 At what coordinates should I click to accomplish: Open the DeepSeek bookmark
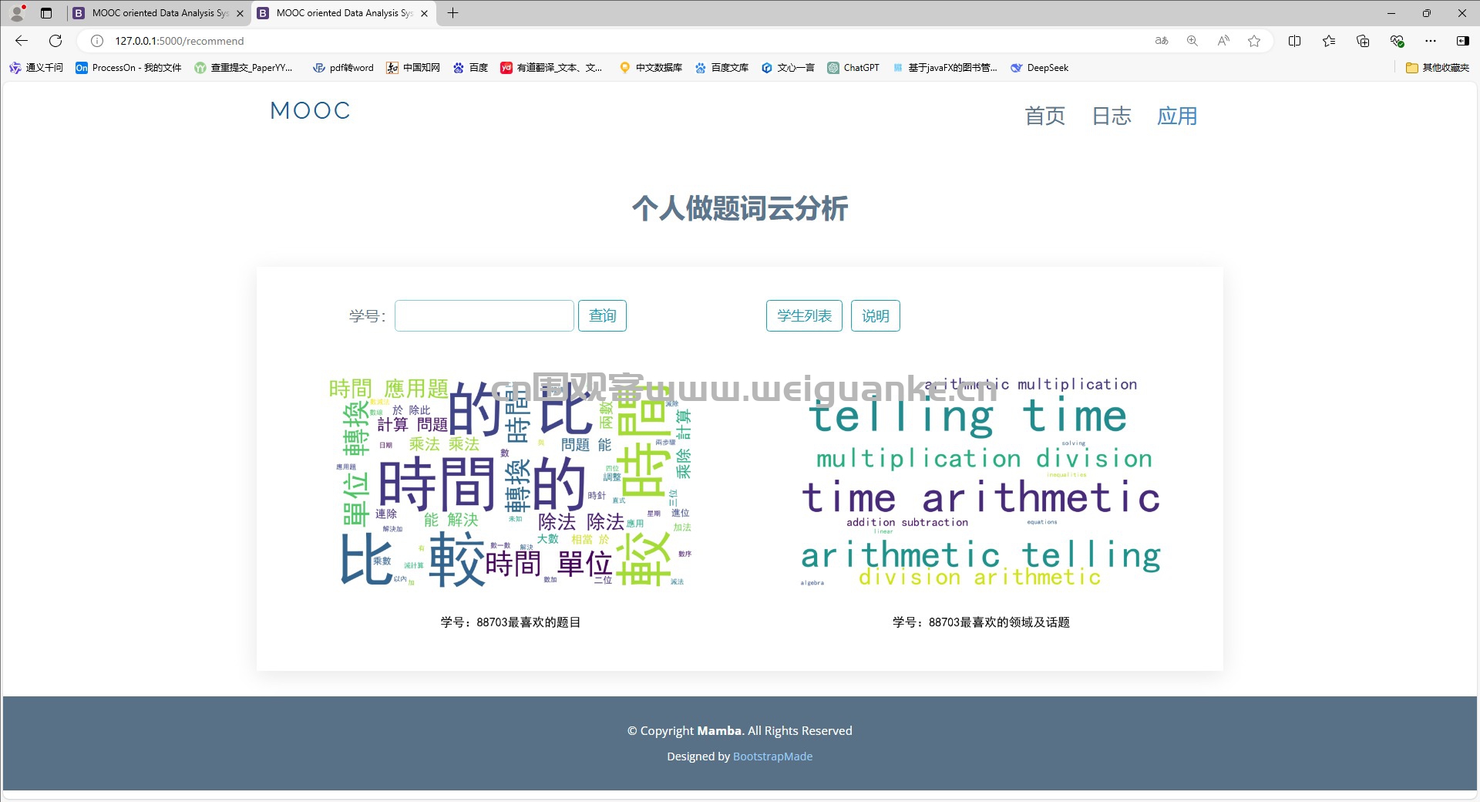pyautogui.click(x=1039, y=68)
